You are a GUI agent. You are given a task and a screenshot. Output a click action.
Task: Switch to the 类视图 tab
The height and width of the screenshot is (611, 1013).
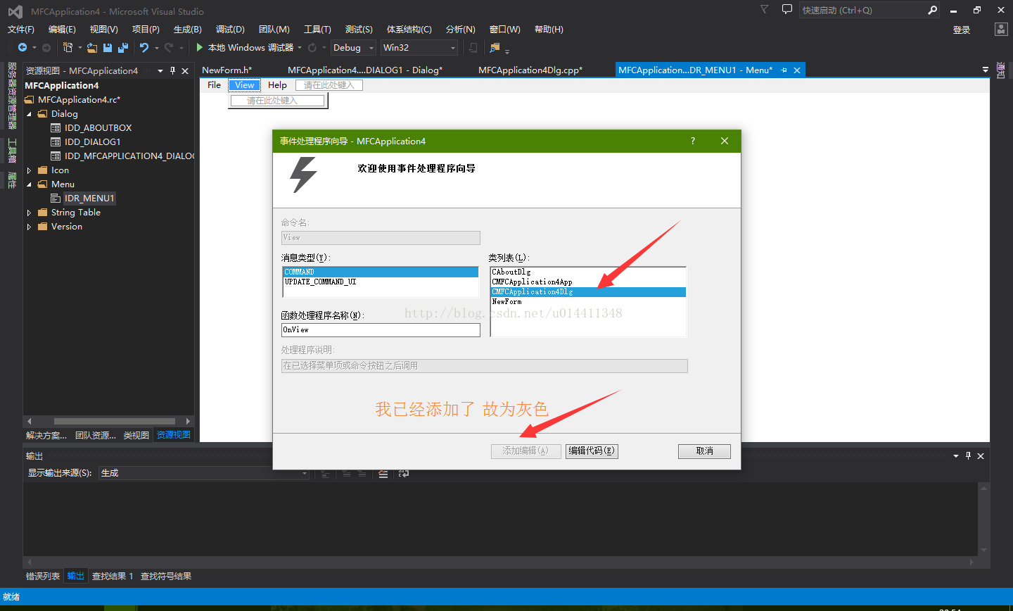coord(136,435)
